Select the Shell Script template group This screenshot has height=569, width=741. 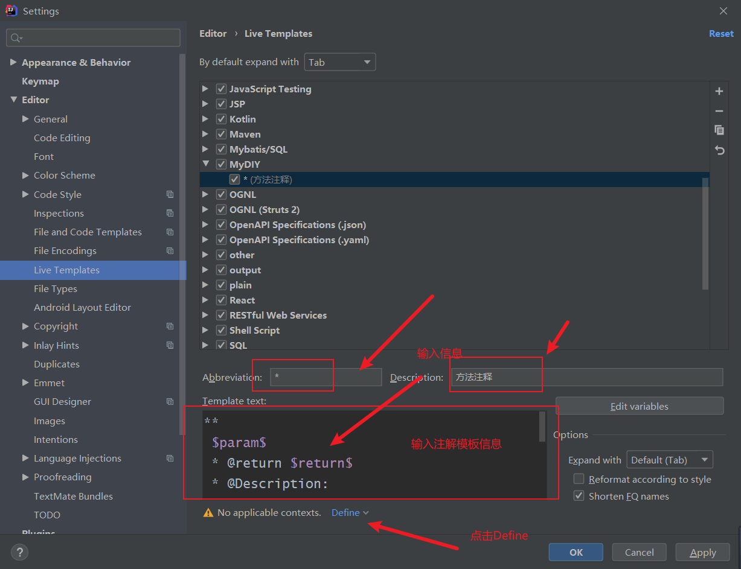pos(254,330)
